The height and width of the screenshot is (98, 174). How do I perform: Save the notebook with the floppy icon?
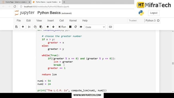[x=16, y=27]
